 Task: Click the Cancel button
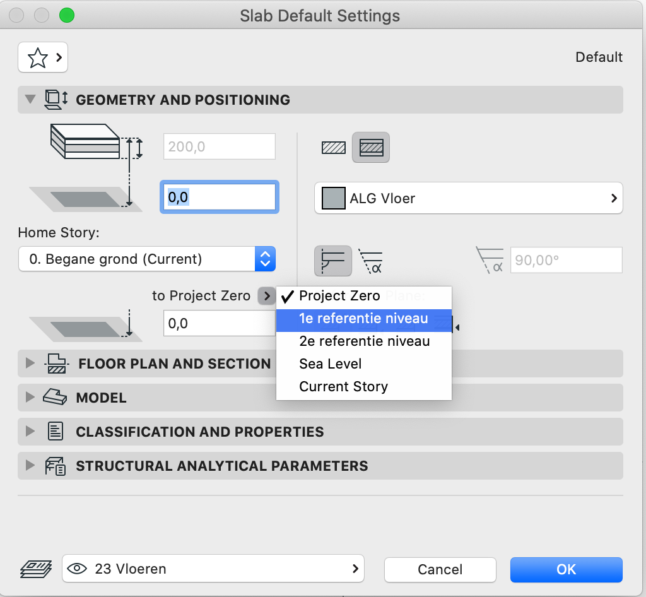(x=440, y=569)
